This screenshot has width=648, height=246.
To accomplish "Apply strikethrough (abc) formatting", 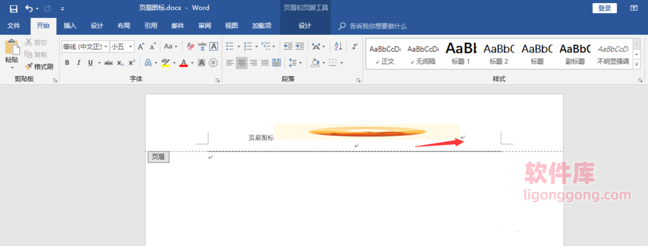I will click(x=109, y=63).
